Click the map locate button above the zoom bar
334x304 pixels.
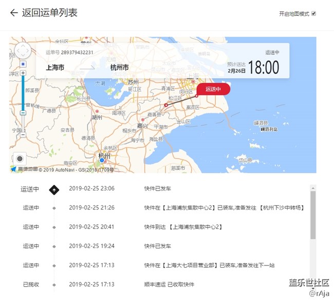23,64
